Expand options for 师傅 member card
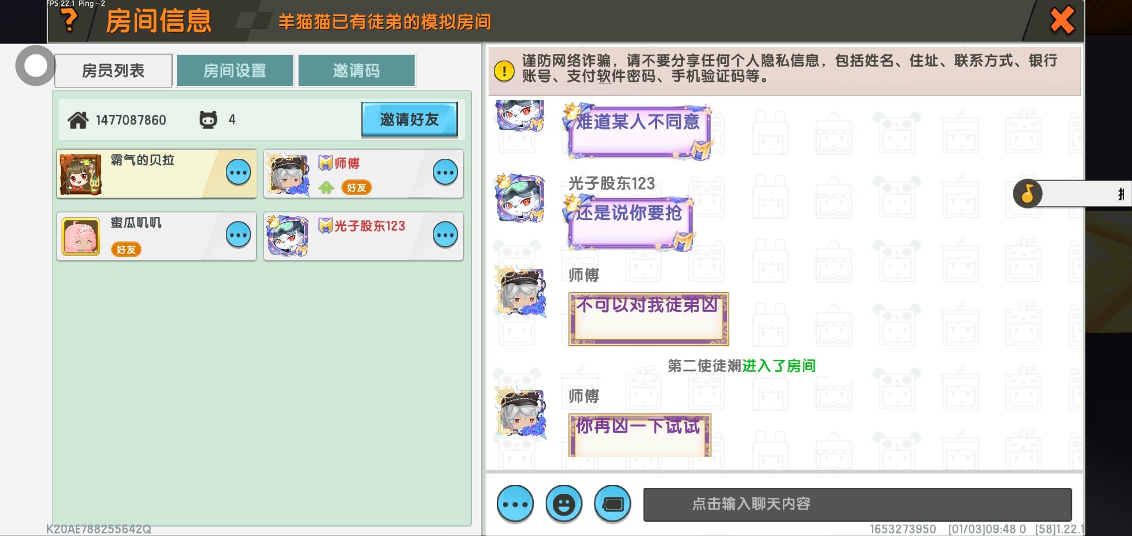This screenshot has width=1132, height=536. [x=445, y=173]
